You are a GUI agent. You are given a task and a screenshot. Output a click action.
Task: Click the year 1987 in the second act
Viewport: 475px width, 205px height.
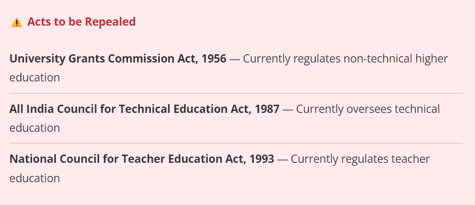pyautogui.click(x=267, y=109)
